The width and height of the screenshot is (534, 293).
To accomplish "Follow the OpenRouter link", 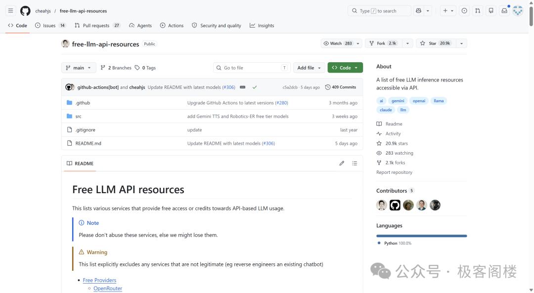I will (x=108, y=288).
